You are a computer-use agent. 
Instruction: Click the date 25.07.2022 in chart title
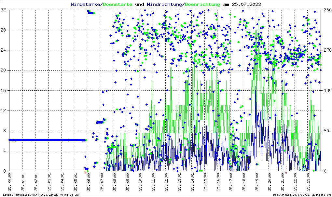point(246,4)
